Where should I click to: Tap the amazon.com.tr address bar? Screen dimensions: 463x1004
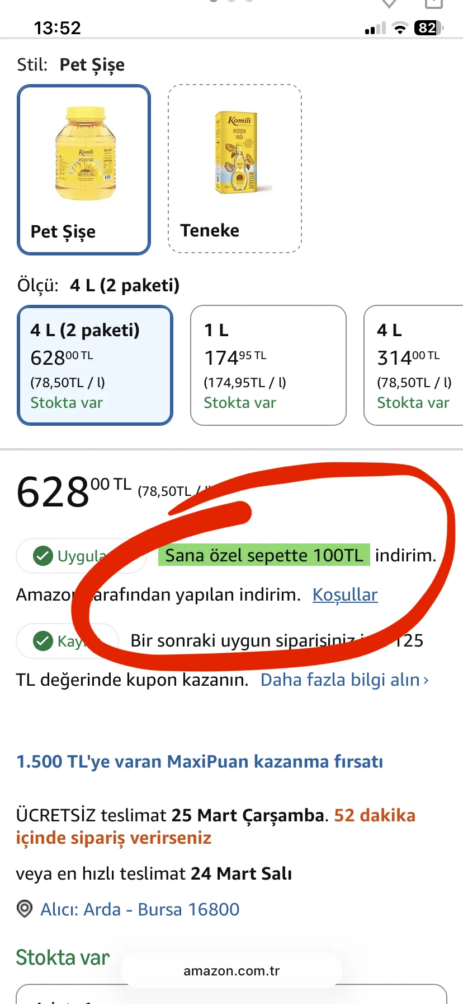232,971
